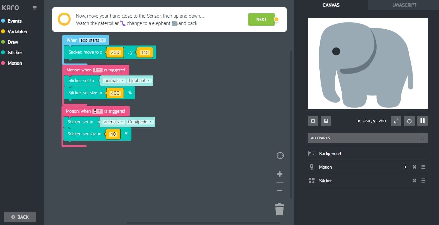Zoom out the block workspace
The image size is (439, 225).
click(280, 190)
